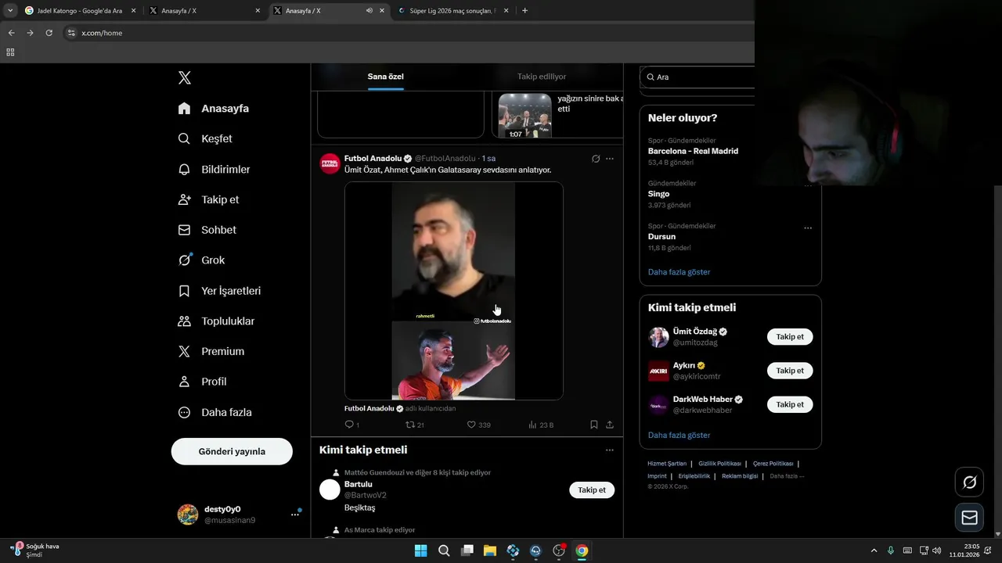Click the reply icon on the post
The height and width of the screenshot is (563, 1002).
350,425
